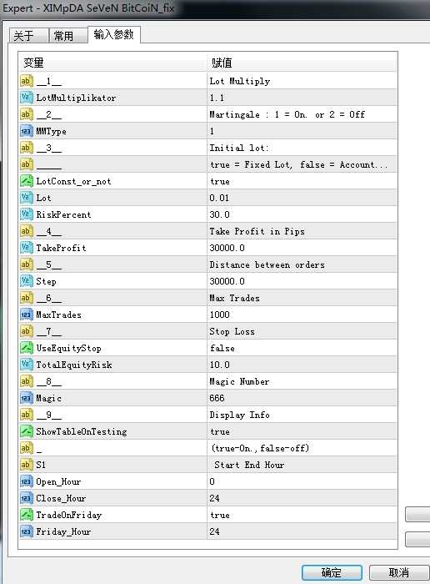
Task: Click the MaxTrades integer icon
Action: tap(27, 315)
